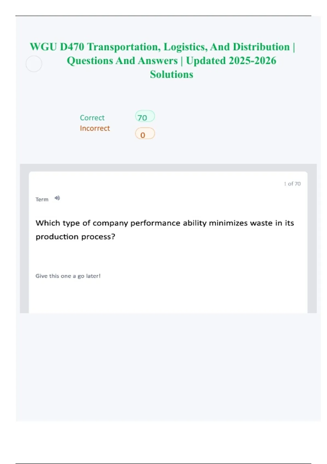This screenshot has width=327, height=464.
Task: Click 'Updated 2025-2026' in the title
Action: [231, 61]
